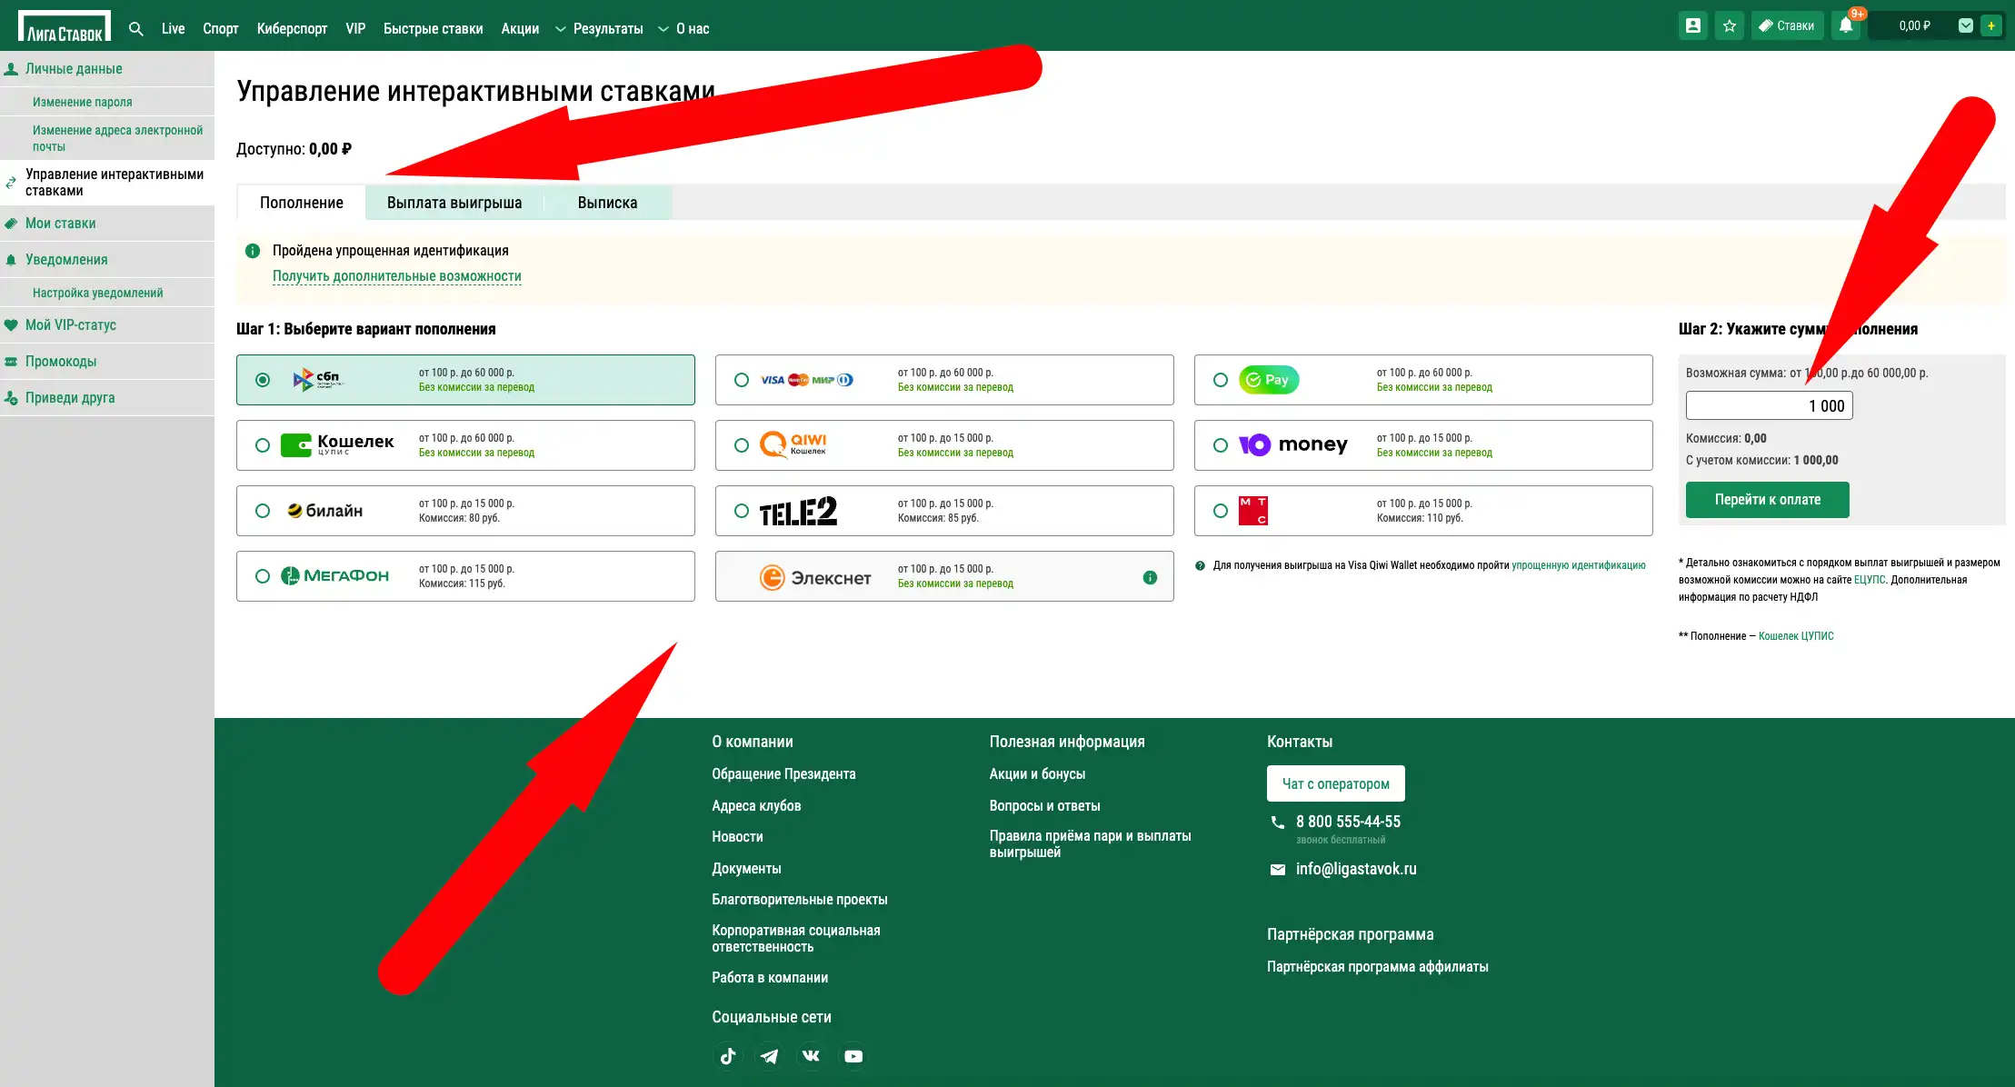Open favorites star icon

(1729, 25)
